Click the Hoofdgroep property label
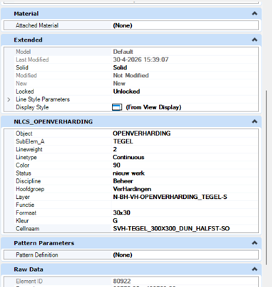 [30, 189]
